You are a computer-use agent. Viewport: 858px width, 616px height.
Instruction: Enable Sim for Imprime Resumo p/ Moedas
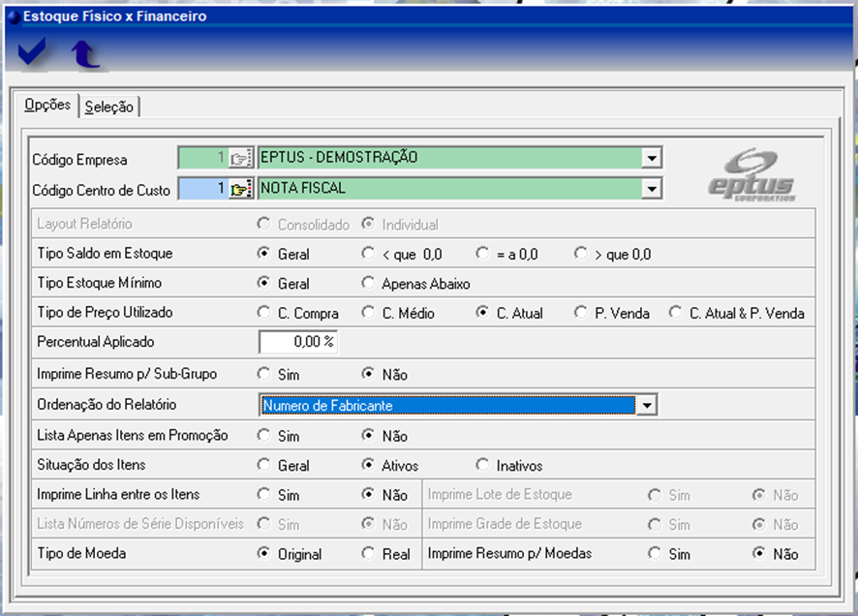pos(656,554)
